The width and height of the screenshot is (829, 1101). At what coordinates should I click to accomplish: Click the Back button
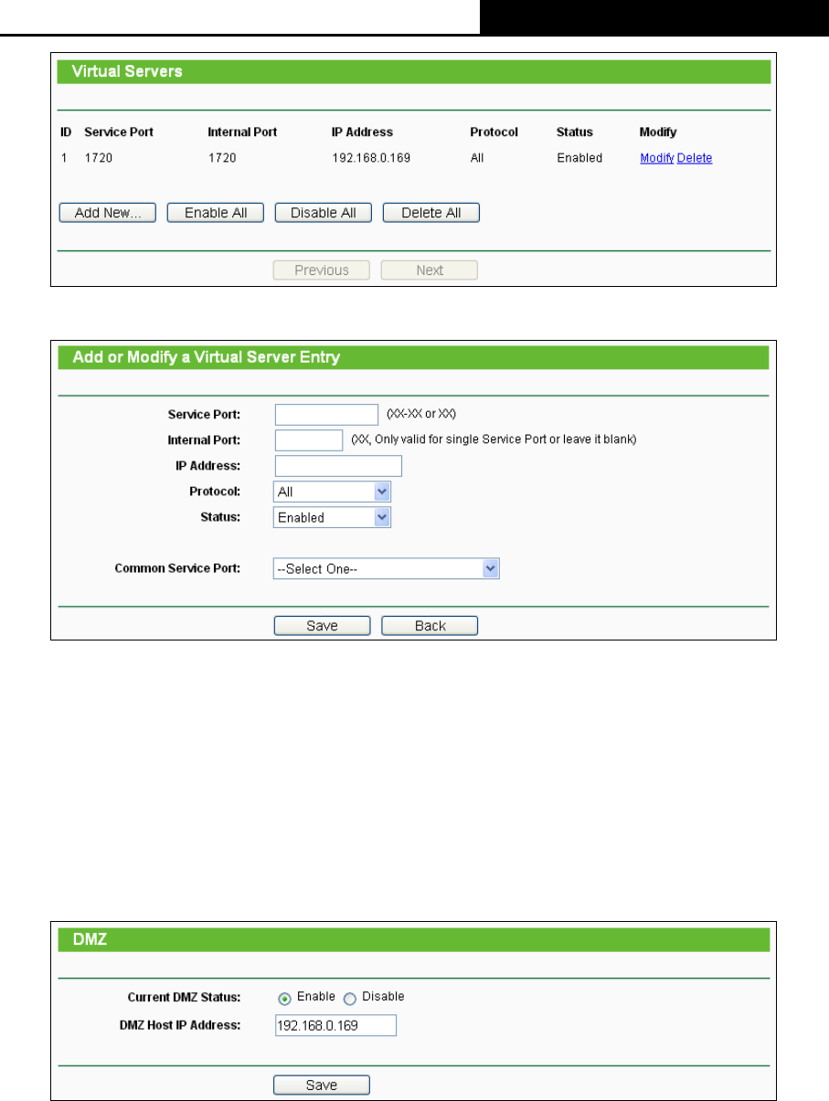coord(430,626)
